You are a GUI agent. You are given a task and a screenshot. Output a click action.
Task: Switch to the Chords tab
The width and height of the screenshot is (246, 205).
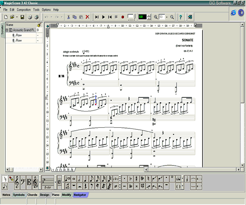(32, 195)
